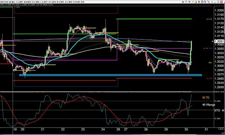Image resolution: width=225 pixels, height=135 pixels.
Task: Click the STO 40 stochastic label
Action: (x=219, y=110)
